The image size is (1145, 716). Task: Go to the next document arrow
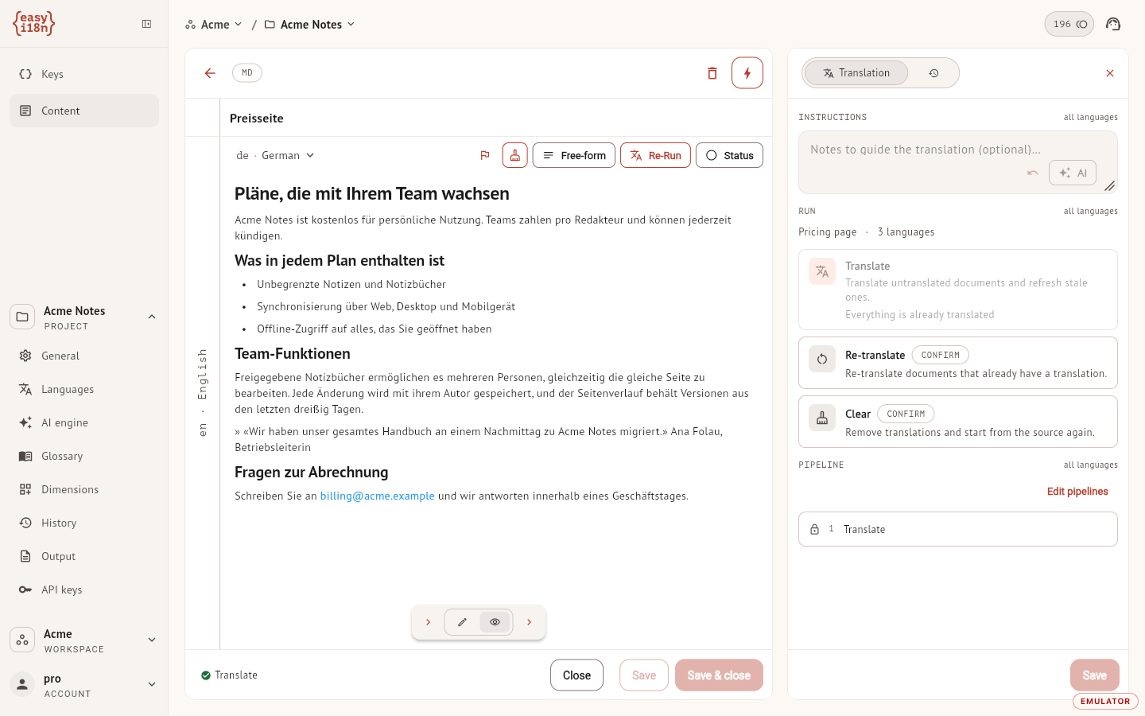tap(530, 622)
